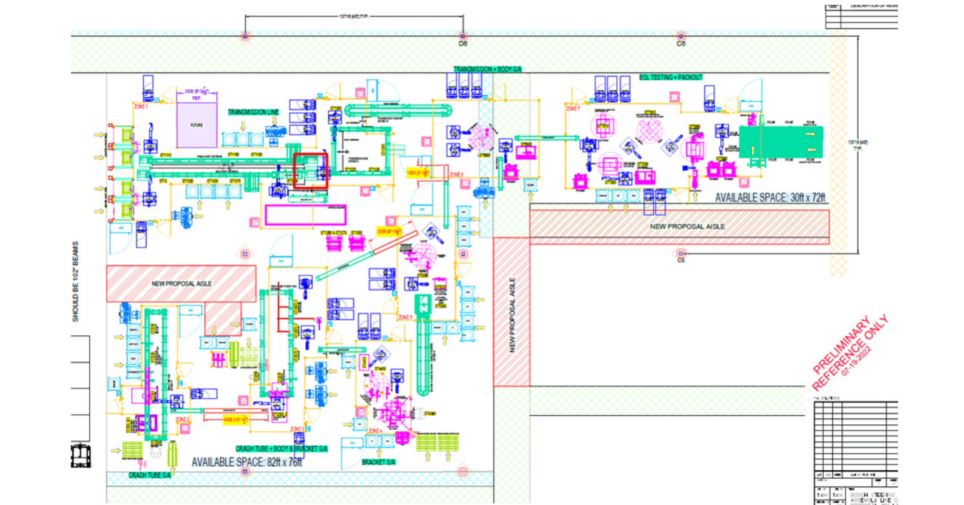Click the TRANSMISSION + BODY S/A label
964x505 pixels.
click(x=487, y=69)
